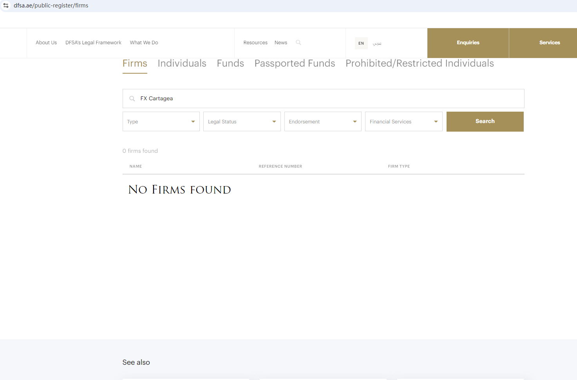Switch language to English with EN toggle
Screen dimensions: 577x380
[x=361, y=43]
